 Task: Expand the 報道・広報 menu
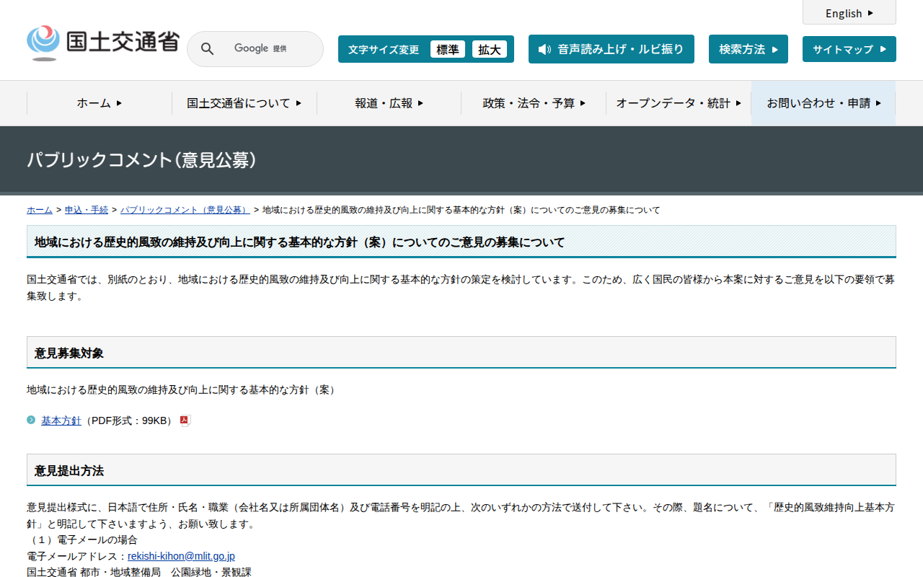389,103
